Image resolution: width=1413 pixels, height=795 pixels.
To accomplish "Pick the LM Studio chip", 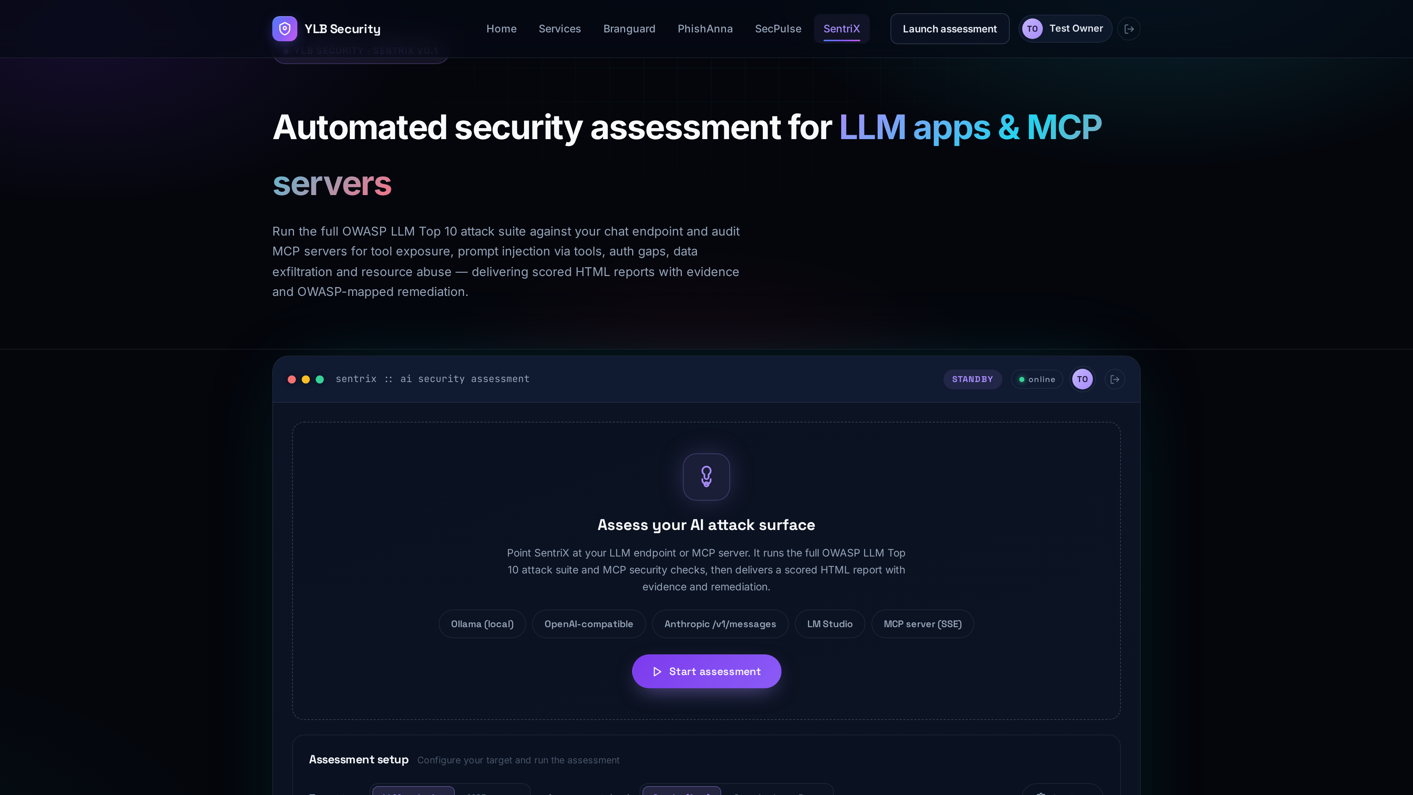I will 830,624.
